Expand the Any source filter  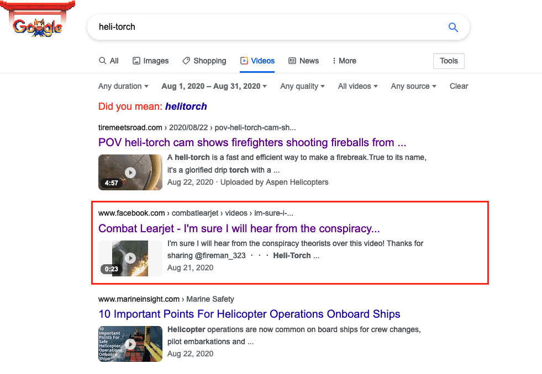click(413, 86)
